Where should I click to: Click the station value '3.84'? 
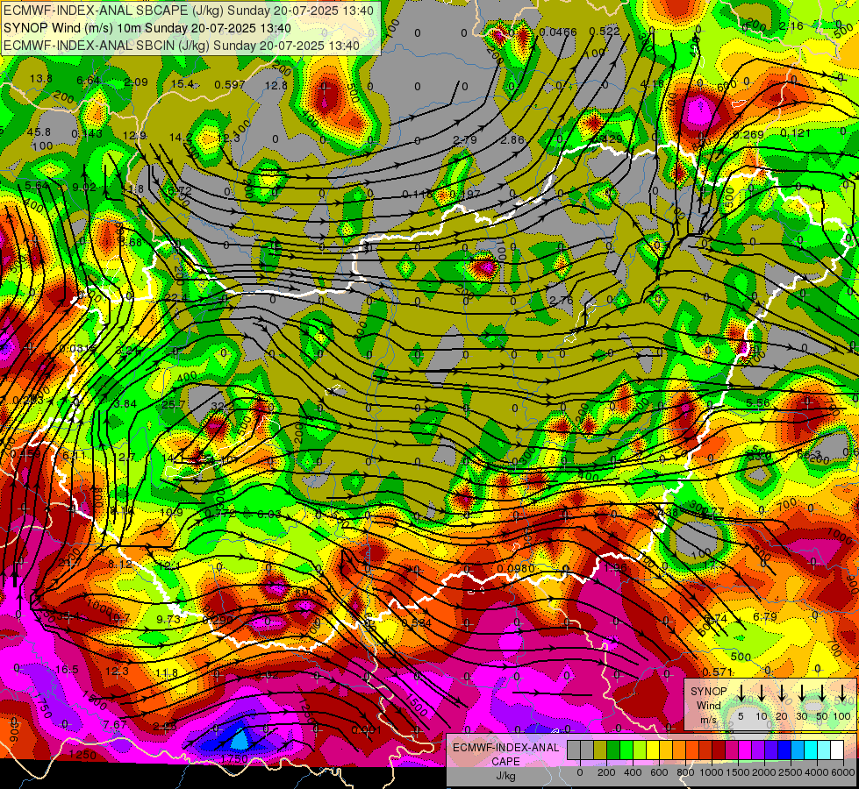(x=125, y=403)
